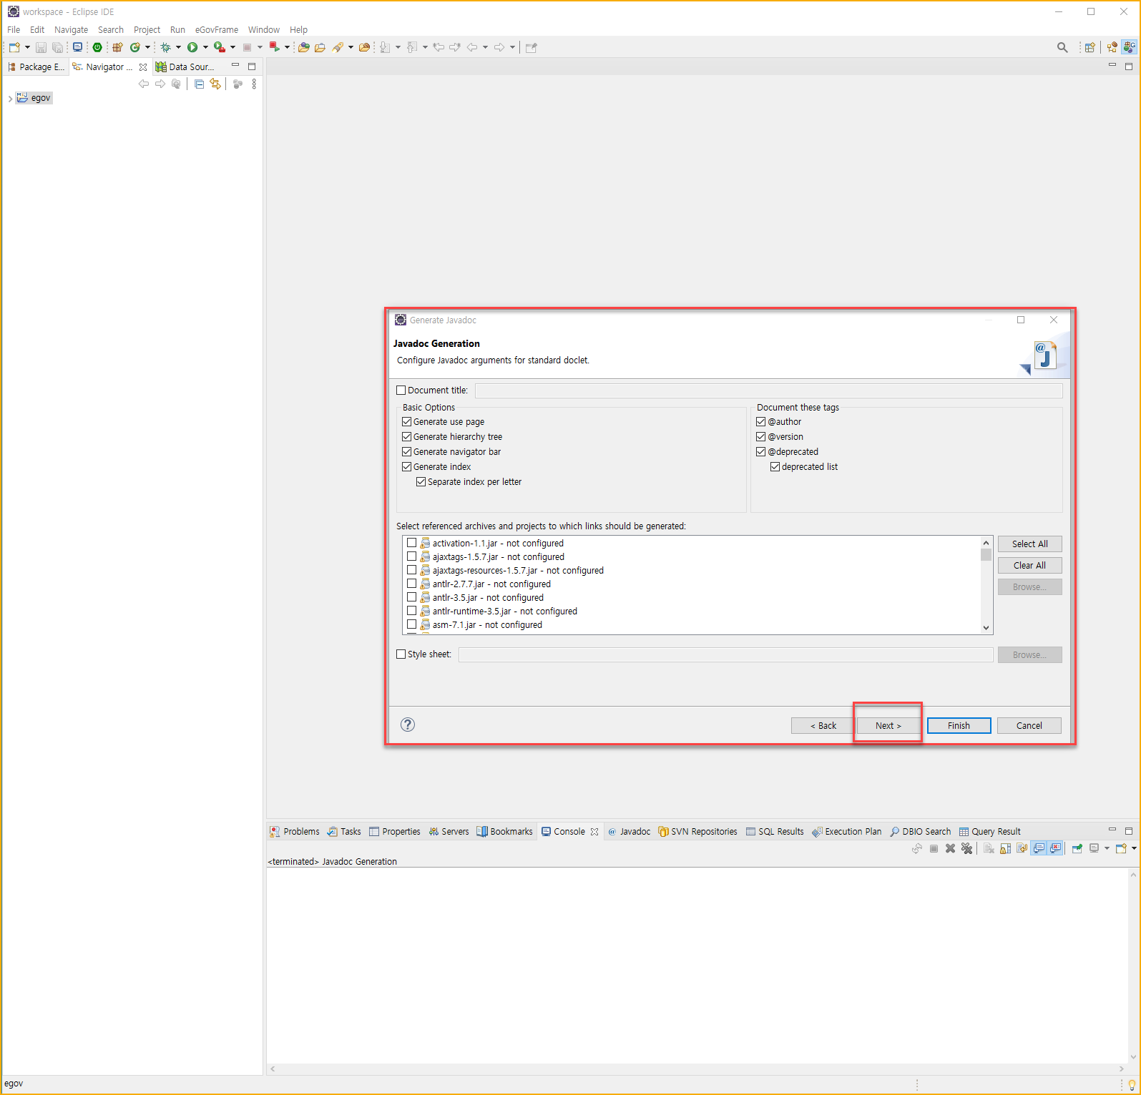1141x1095 pixels.
Task: Click the Search flashlight toolbar icon
Action: click(x=338, y=47)
